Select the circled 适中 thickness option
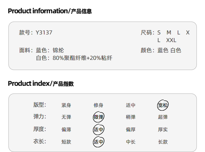This screenshot has width=205, height=152. (x=98, y=130)
